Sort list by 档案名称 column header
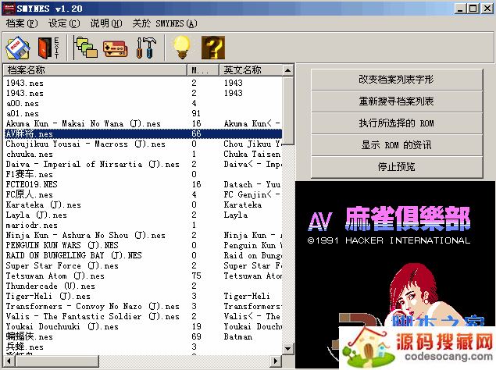 coord(94,70)
